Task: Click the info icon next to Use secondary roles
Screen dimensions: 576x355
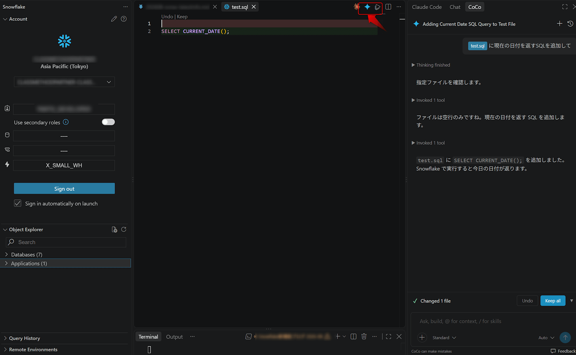Action: pyautogui.click(x=66, y=122)
